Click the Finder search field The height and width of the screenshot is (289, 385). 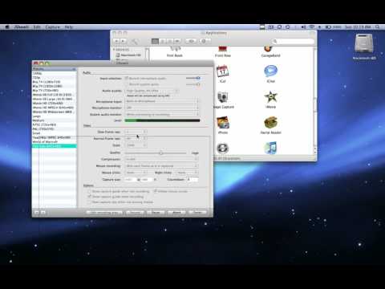(x=293, y=41)
